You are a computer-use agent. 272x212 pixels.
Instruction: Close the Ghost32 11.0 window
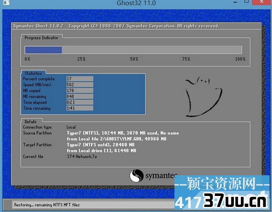pyautogui.click(x=262, y=2)
